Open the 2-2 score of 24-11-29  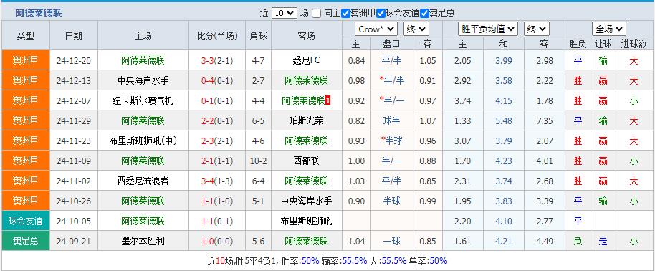(x=208, y=120)
